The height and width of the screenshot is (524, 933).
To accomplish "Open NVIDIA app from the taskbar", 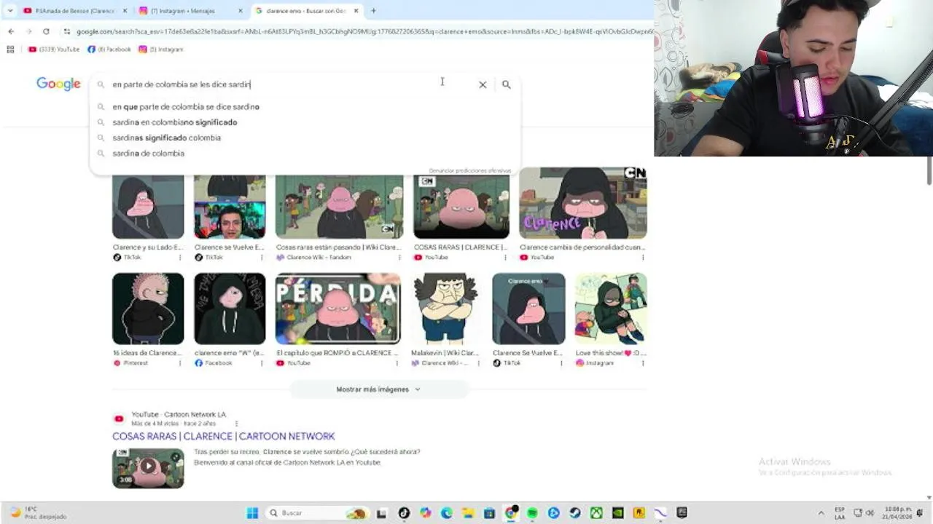I will [617, 513].
